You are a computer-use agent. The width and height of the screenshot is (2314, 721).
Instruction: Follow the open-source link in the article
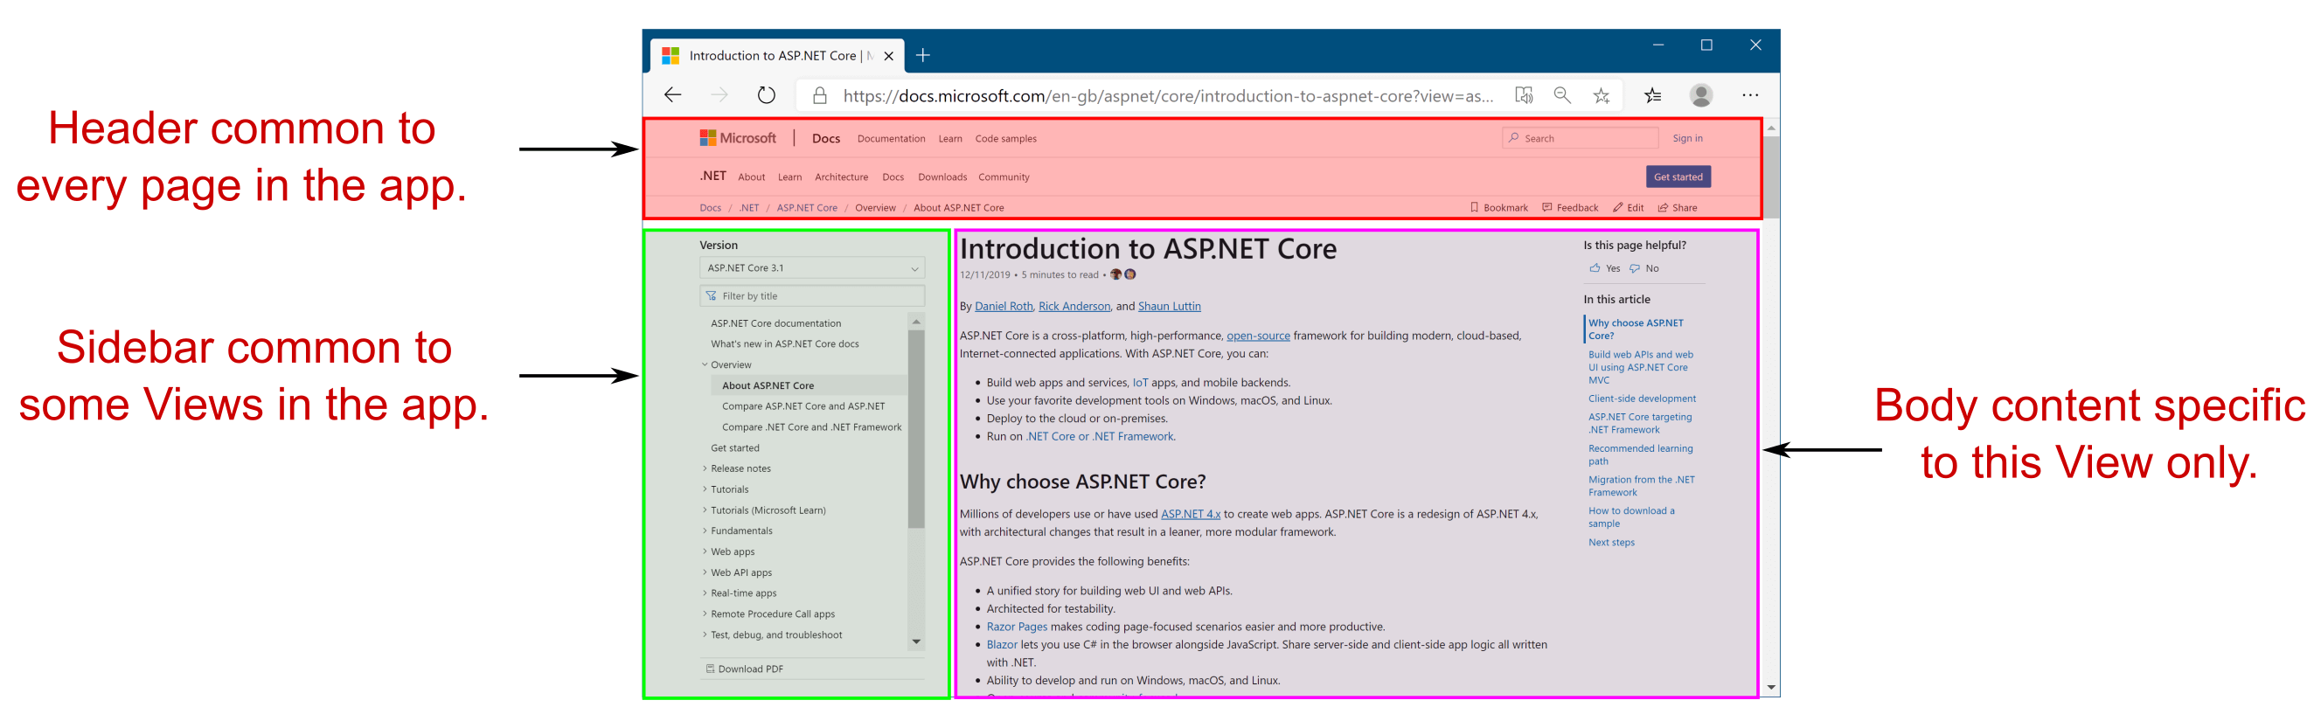point(1258,336)
